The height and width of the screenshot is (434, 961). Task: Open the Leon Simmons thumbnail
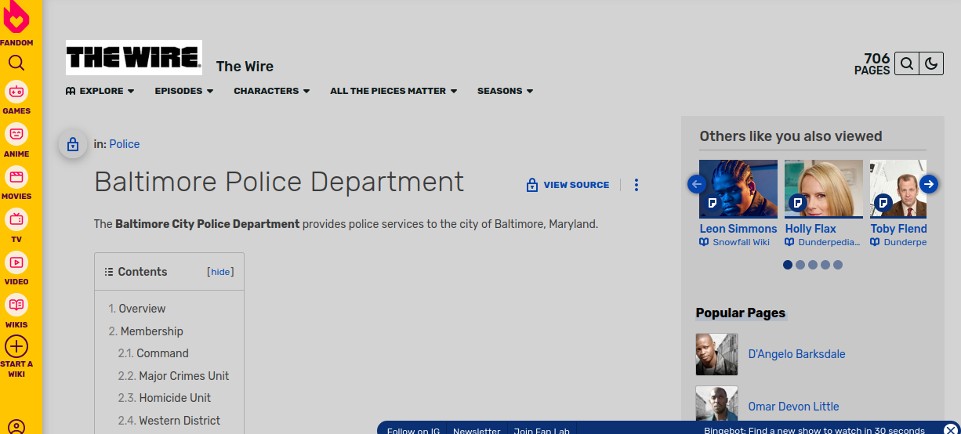(x=738, y=189)
